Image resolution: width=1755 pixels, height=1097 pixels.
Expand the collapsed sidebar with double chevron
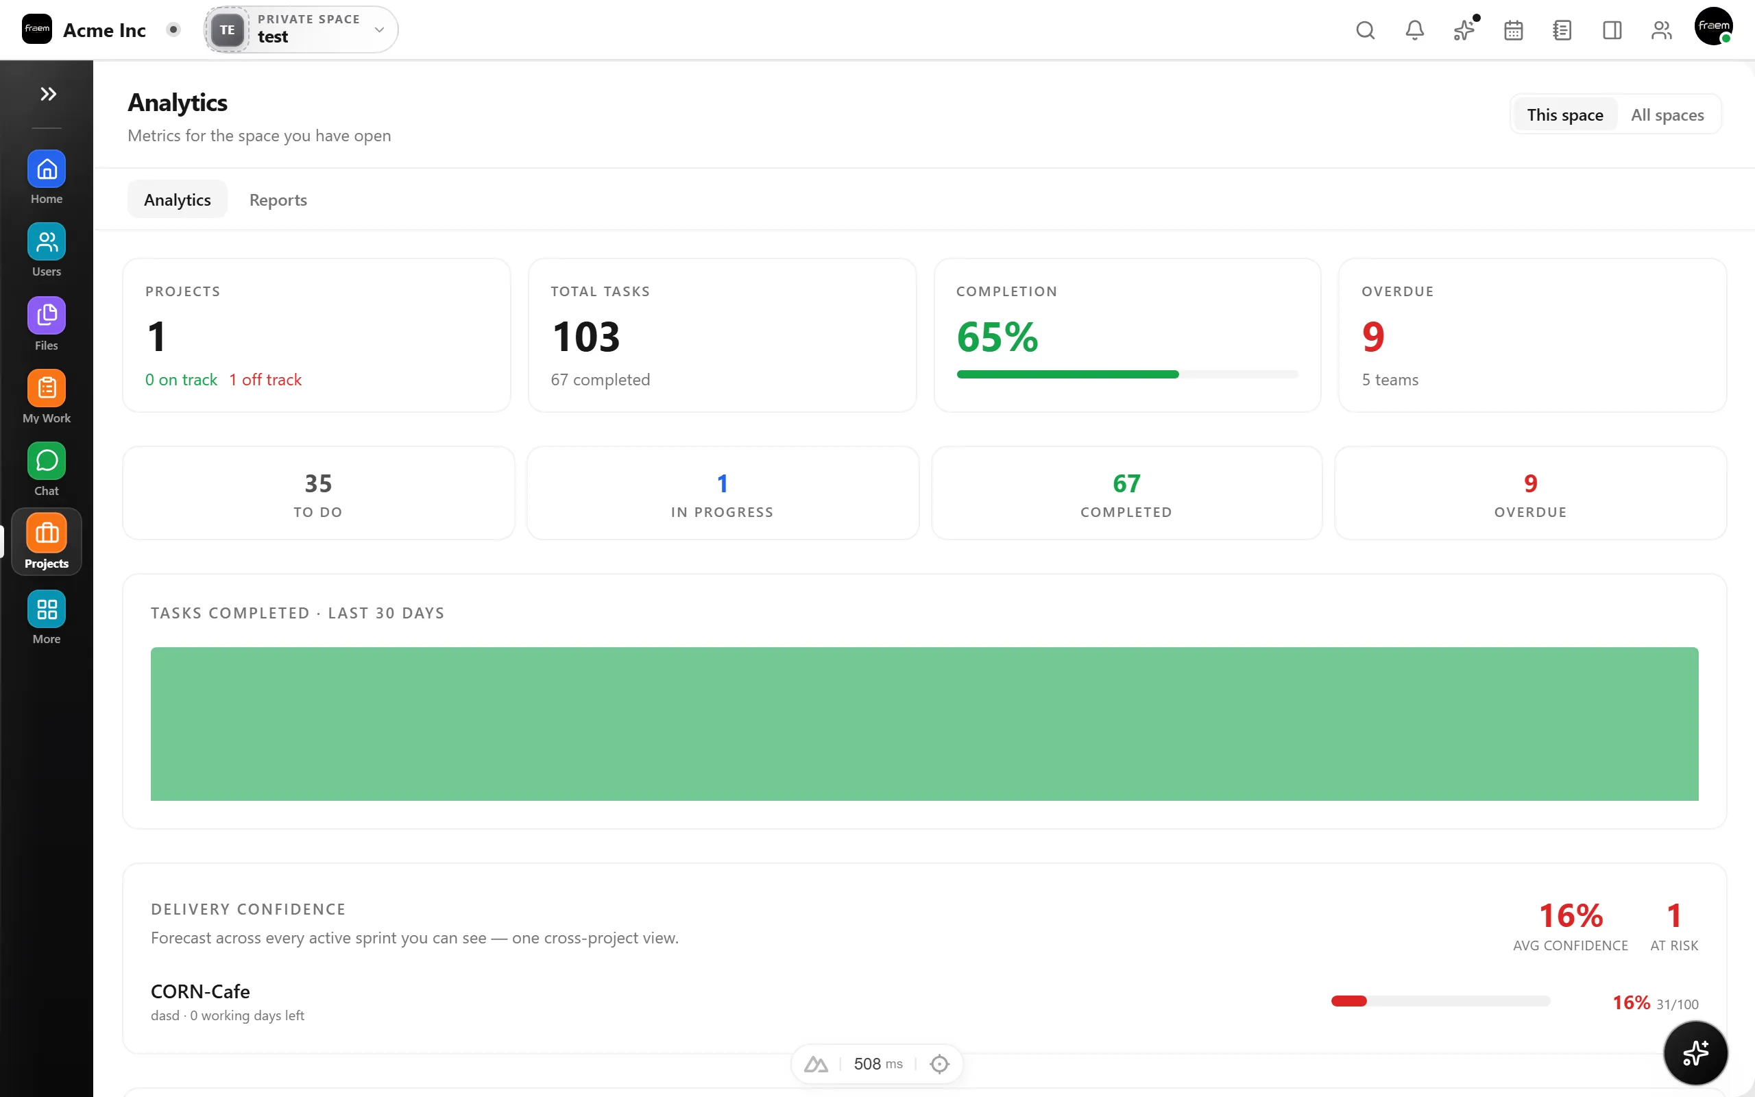tap(48, 94)
